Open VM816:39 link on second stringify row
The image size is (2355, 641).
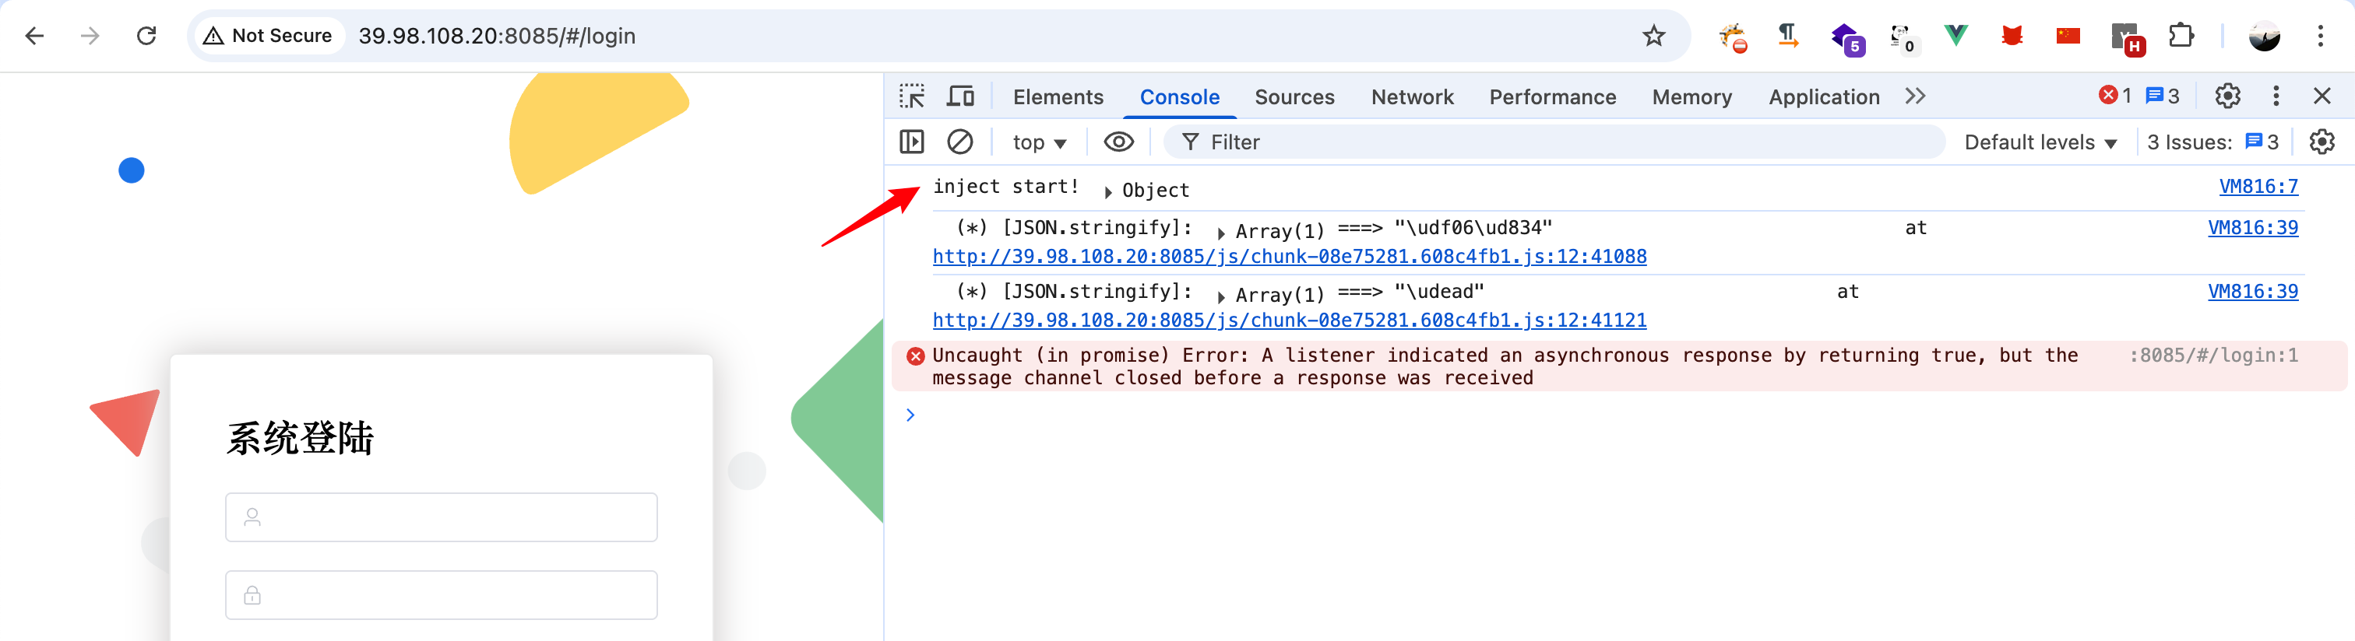[x=2253, y=291]
